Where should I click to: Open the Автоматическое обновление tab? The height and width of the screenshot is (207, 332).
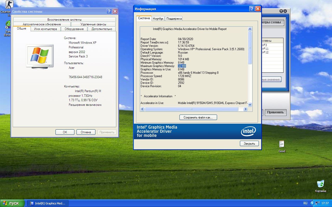(x=42, y=24)
